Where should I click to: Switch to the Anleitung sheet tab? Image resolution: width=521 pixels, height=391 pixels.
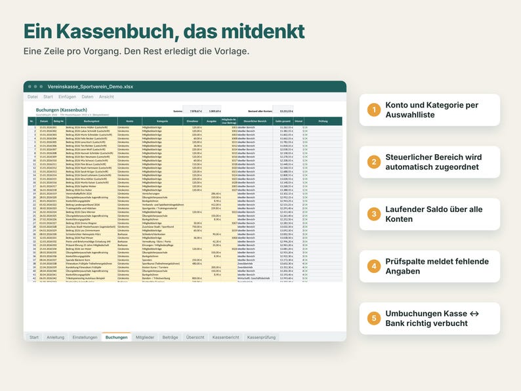click(56, 337)
